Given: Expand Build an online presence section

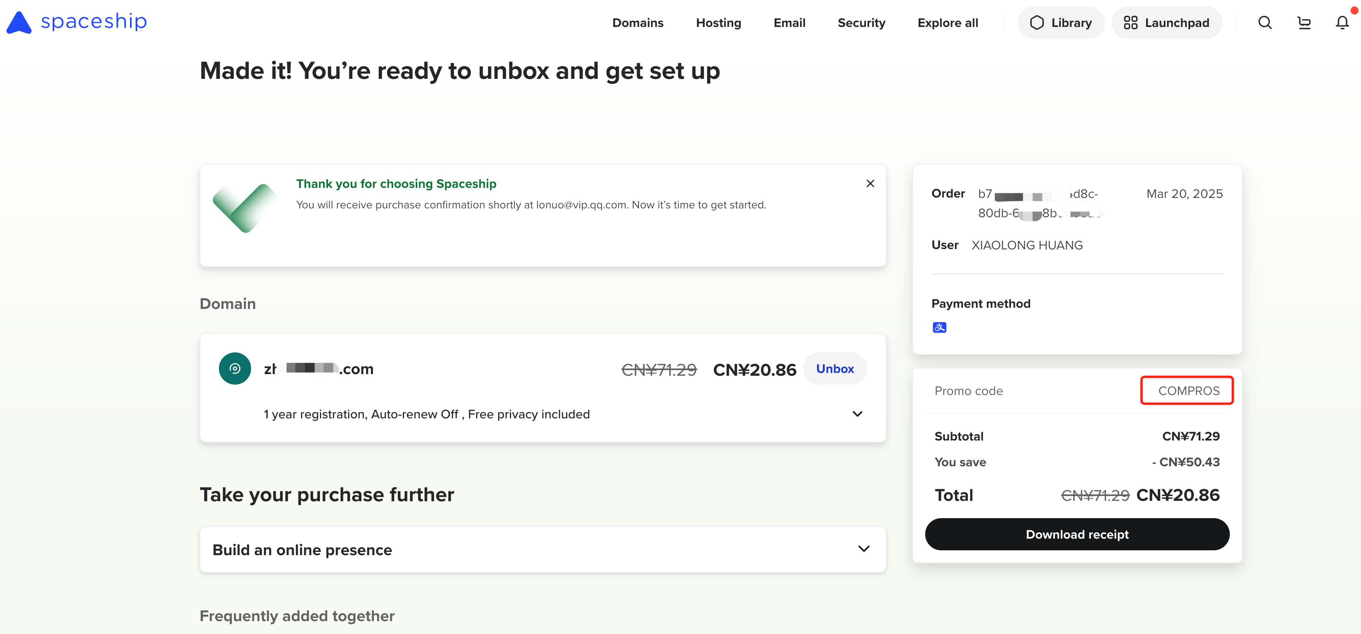Looking at the screenshot, I should point(864,550).
